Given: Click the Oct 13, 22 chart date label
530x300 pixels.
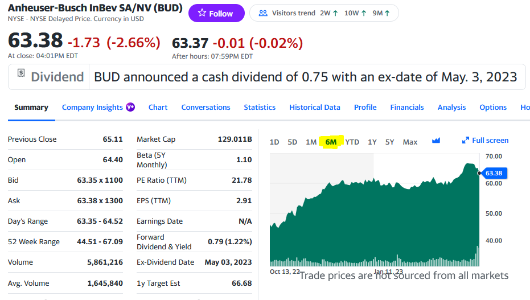Looking at the screenshot, I should pyautogui.click(x=285, y=272).
